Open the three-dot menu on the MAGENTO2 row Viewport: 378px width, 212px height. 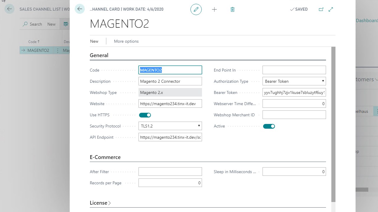tap(58, 50)
